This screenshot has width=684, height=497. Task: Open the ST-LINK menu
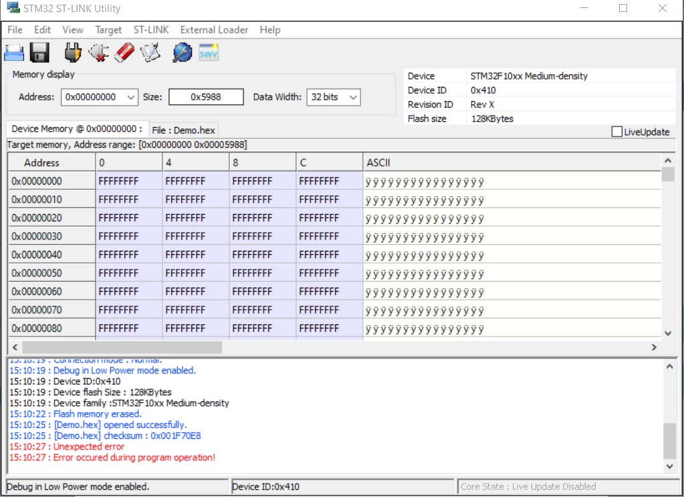pos(151,29)
